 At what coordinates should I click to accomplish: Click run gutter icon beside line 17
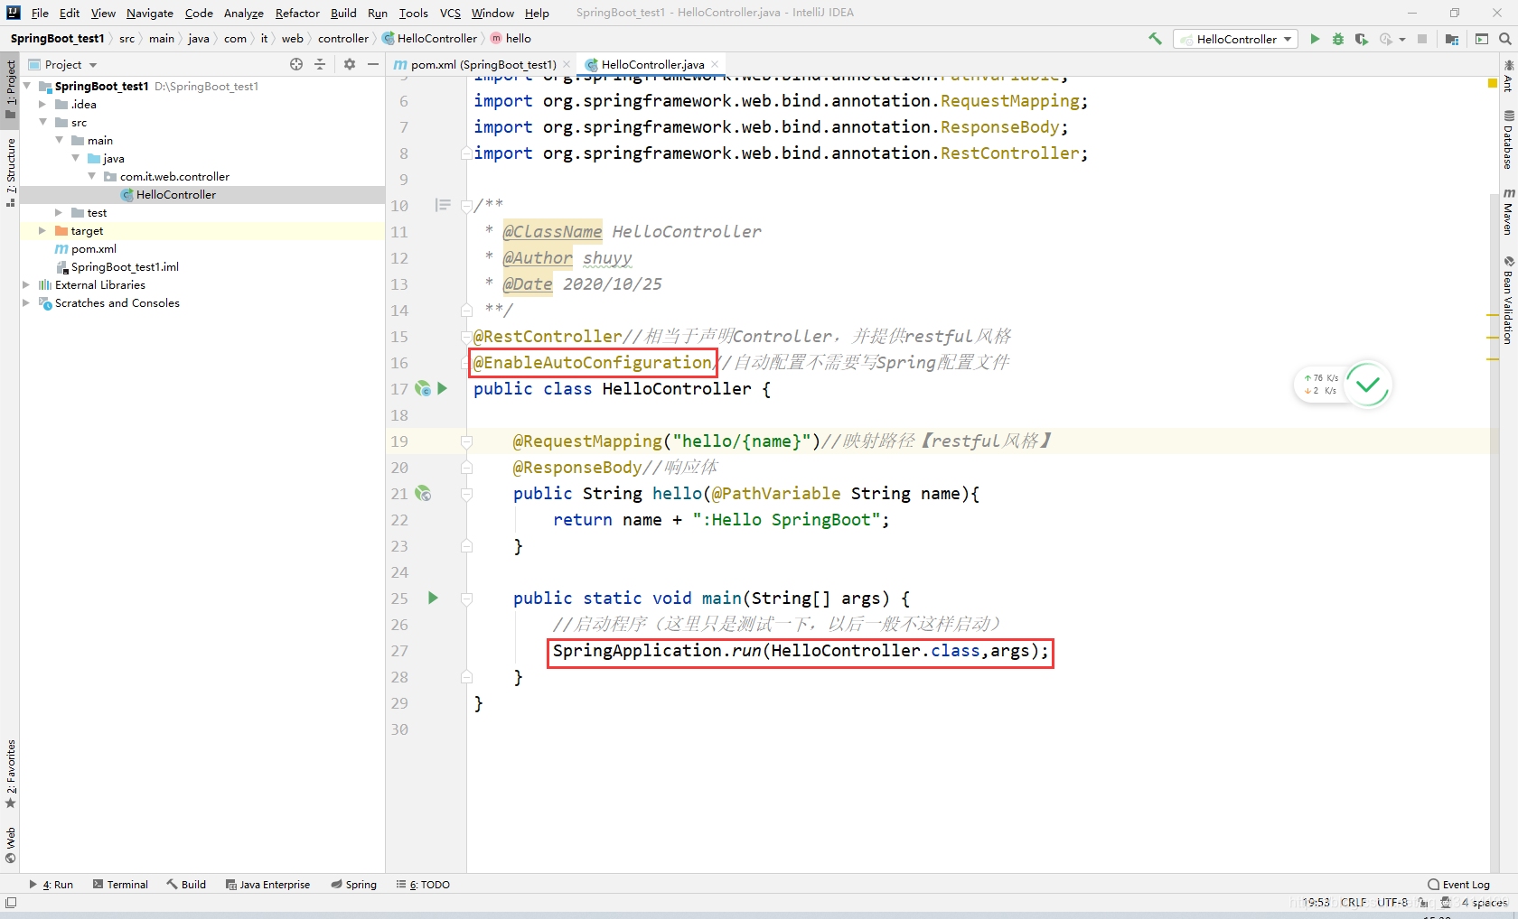pyautogui.click(x=443, y=388)
